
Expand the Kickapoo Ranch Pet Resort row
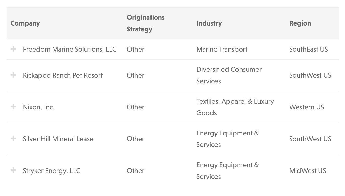tap(13, 75)
